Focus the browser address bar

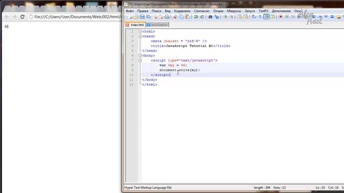coord(76,17)
